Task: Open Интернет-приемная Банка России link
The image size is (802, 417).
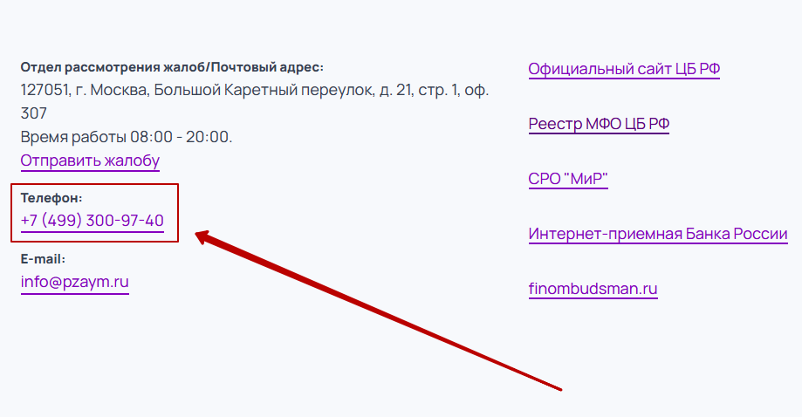Action: click(658, 234)
